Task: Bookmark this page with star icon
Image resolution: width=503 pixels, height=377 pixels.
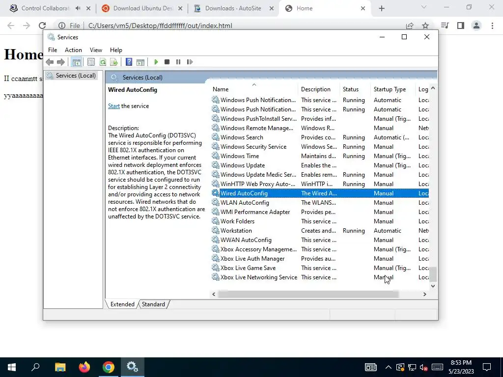Action: pyautogui.click(x=425, y=26)
